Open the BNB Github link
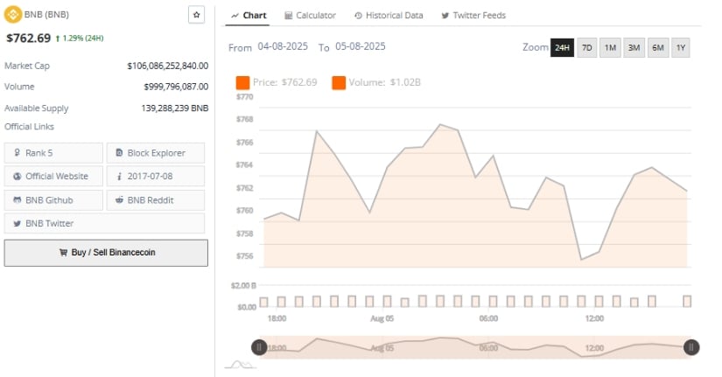This screenshot has width=722, height=377. click(53, 199)
